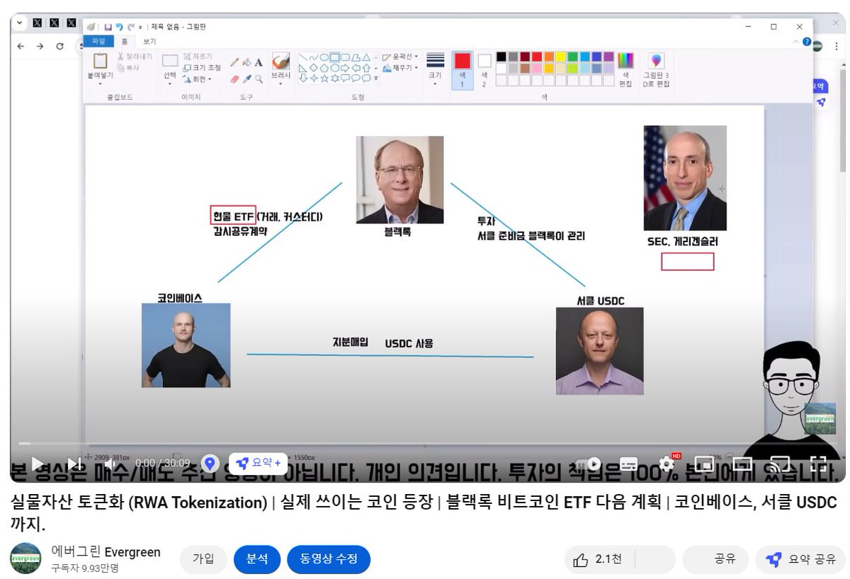Click the 공유 share button
The height and width of the screenshot is (579, 850).
(x=715, y=560)
